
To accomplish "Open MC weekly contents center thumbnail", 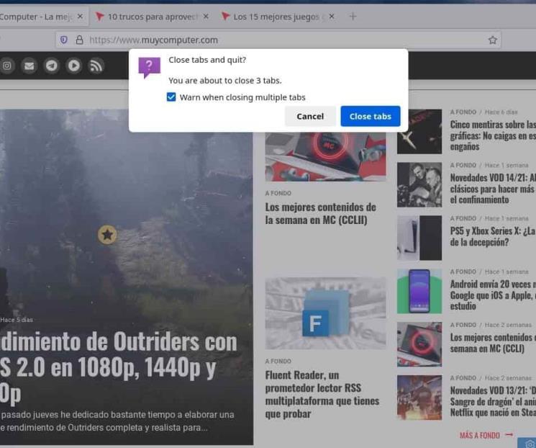I will point(325,157).
